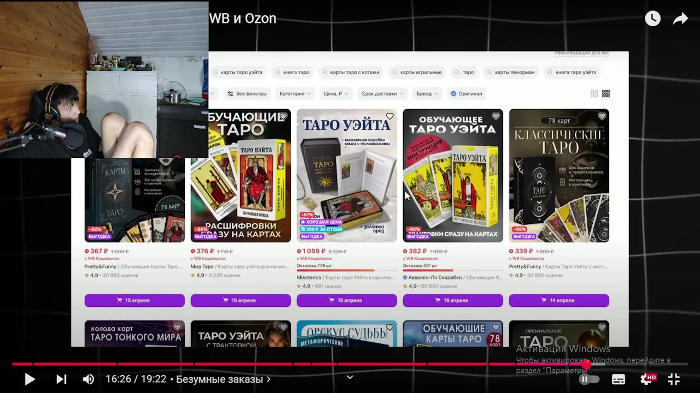Mute the video volume speaker icon
This screenshot has width=700, height=393.
88,379
